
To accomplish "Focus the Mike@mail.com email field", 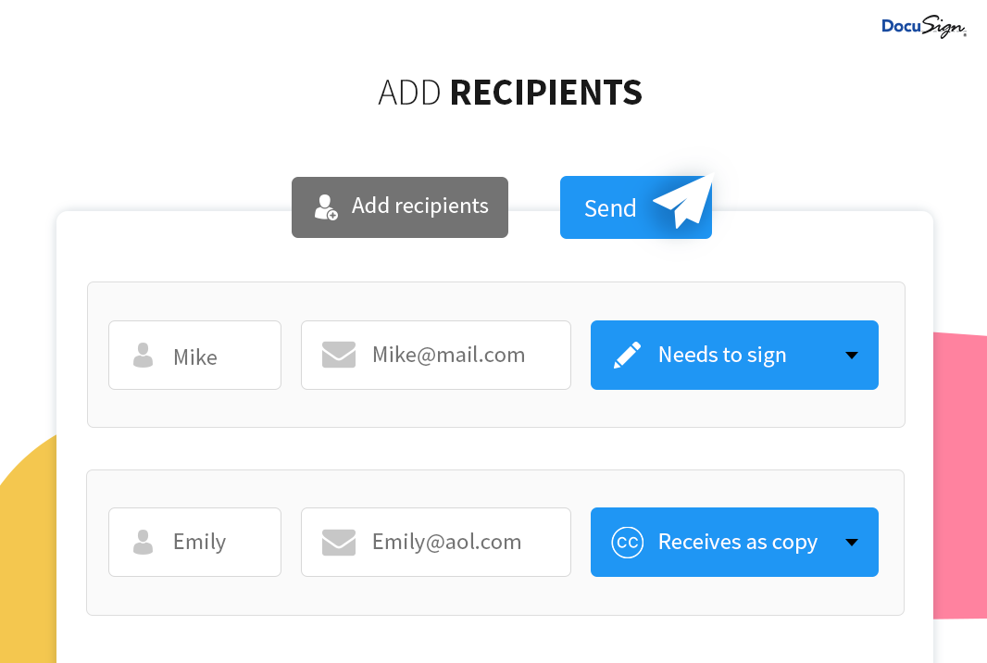I will 435,355.
